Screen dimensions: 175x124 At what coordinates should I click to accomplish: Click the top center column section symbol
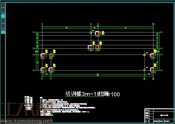click(x=97, y=33)
